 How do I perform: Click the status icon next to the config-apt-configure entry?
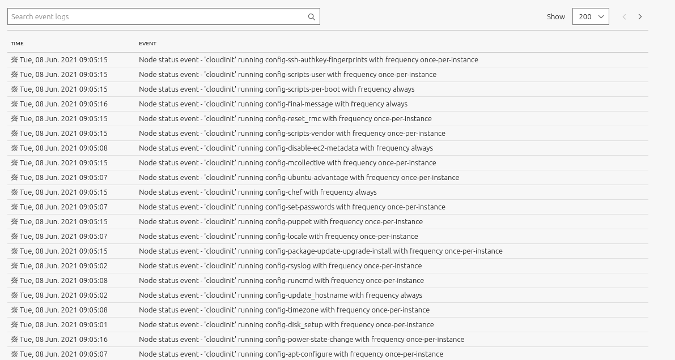click(15, 354)
